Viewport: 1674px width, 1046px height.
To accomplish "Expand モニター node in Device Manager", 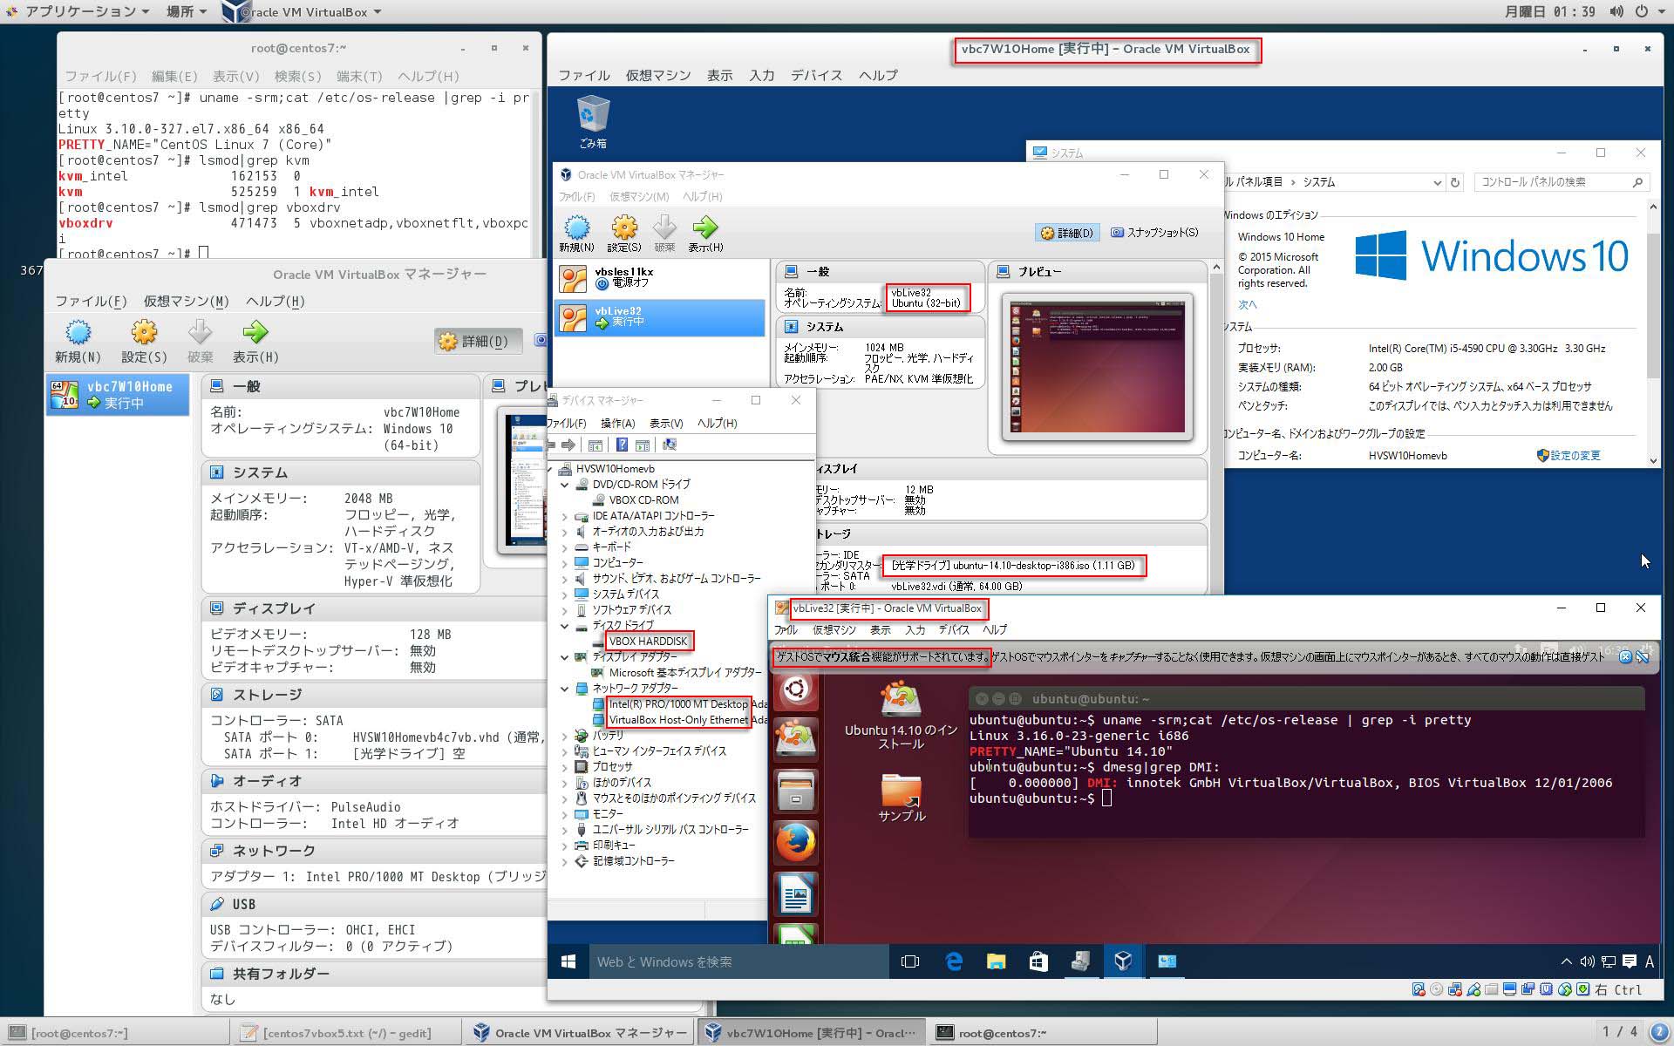I will [x=564, y=813].
